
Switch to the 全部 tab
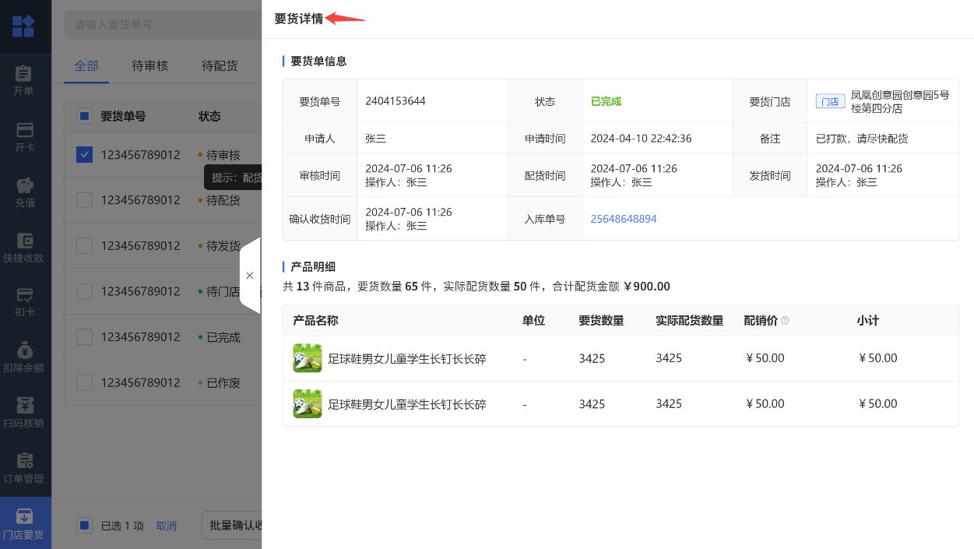tap(86, 66)
